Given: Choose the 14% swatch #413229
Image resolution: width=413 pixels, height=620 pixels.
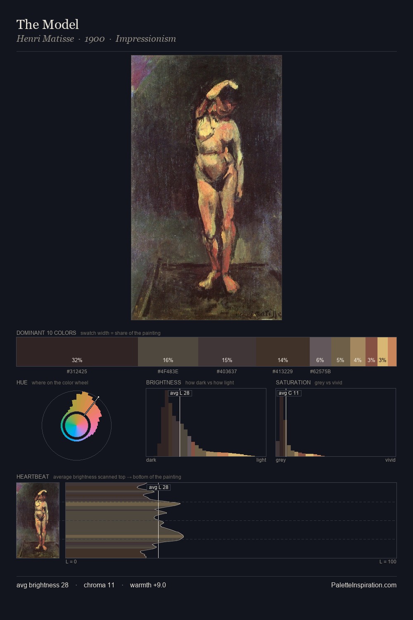Looking at the screenshot, I should 283,352.
